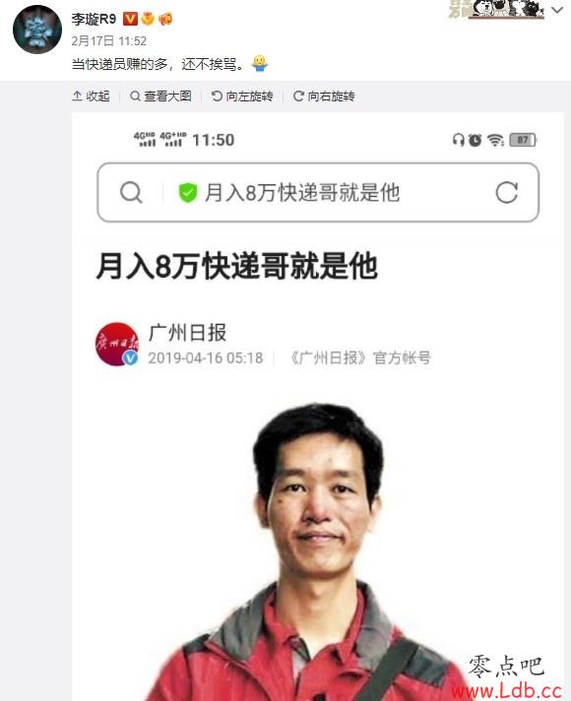The image size is (571, 701).
Task: Click the search magnifier icon
Action: click(131, 193)
